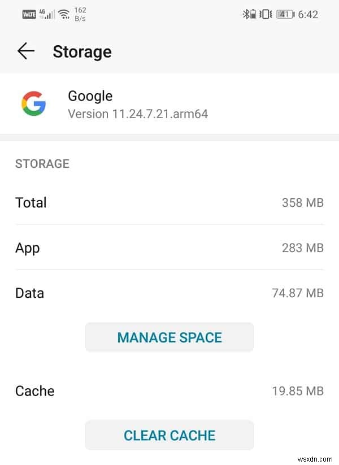Select the Total storage row
339x465 pixels.
pyautogui.click(x=169, y=202)
